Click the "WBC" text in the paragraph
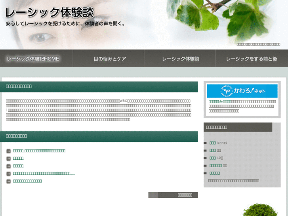Viewport: 288px width, 216px height. (124, 101)
